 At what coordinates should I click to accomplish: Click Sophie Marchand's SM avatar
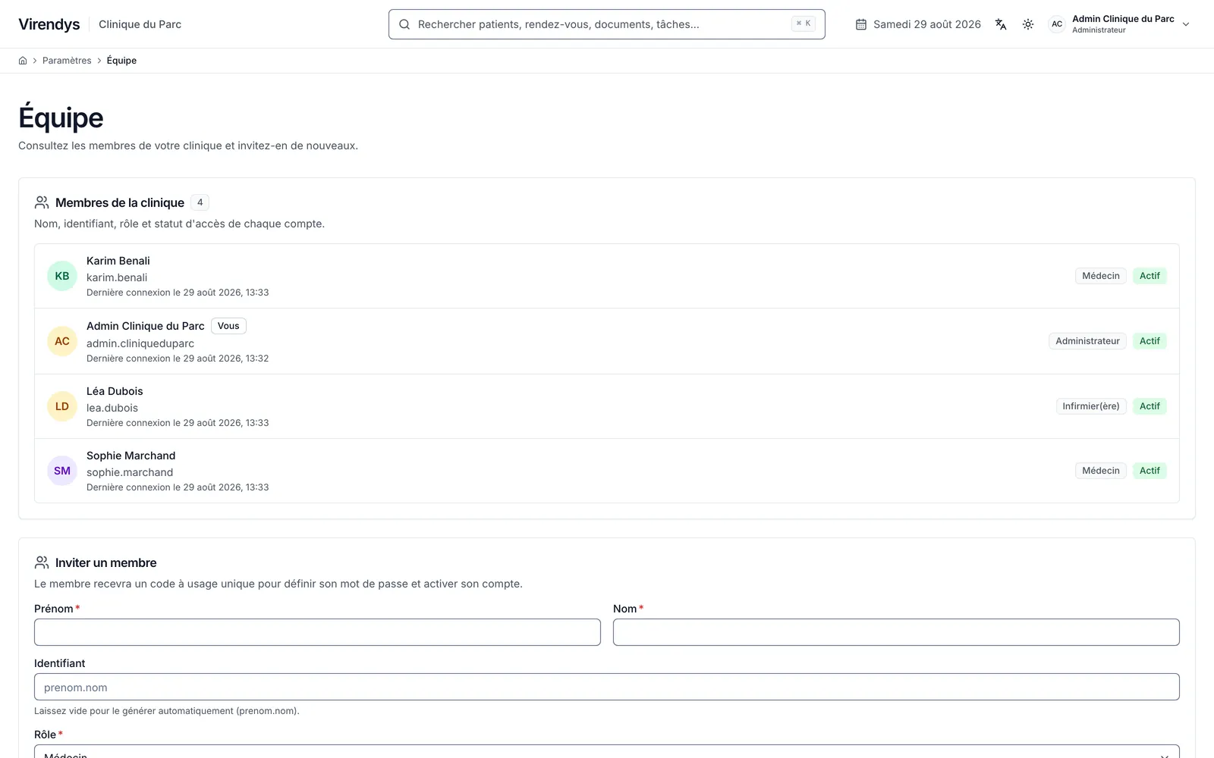click(62, 471)
